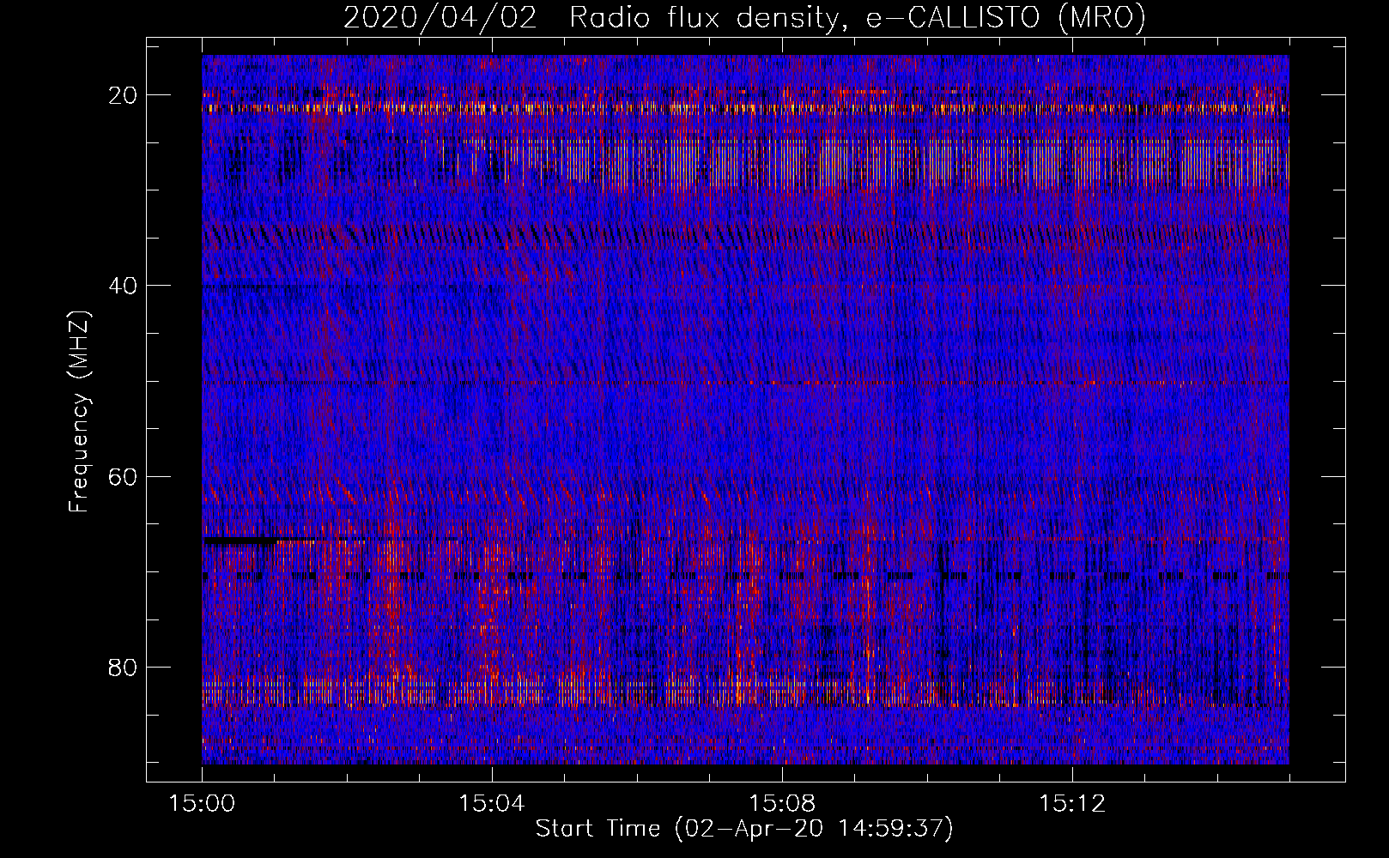The image size is (1389, 858).
Task: Click the 20 frequency tick label
Action: coord(124,95)
